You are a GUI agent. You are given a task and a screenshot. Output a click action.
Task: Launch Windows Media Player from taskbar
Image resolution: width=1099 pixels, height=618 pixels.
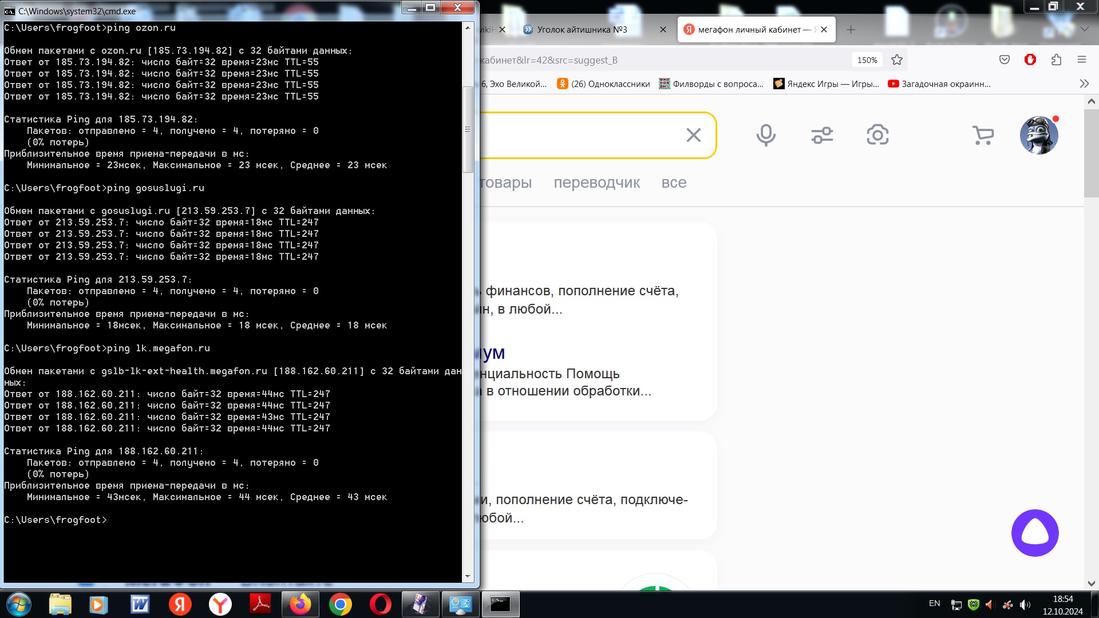click(x=98, y=604)
